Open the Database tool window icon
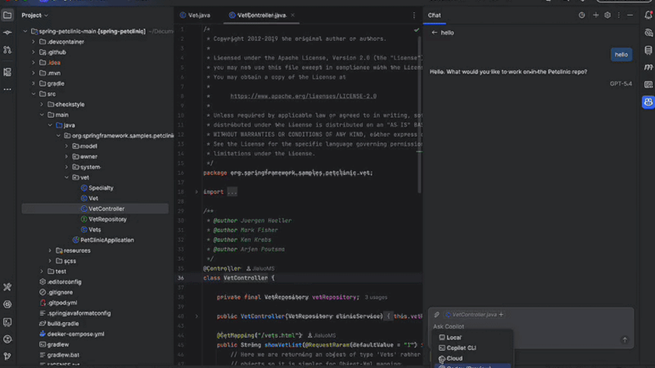 tap(649, 50)
